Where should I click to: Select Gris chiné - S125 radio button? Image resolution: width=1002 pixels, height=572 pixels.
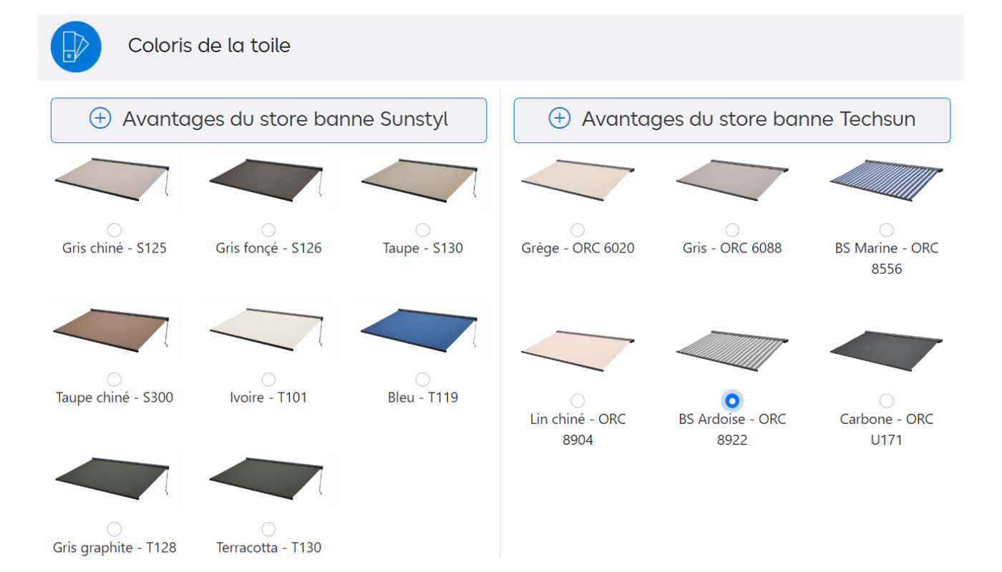click(x=114, y=230)
